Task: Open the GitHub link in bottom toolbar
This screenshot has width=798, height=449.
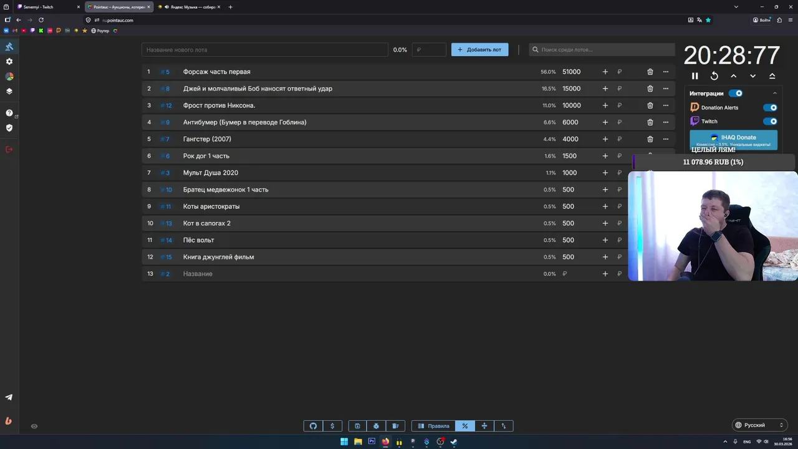Action: pyautogui.click(x=313, y=426)
